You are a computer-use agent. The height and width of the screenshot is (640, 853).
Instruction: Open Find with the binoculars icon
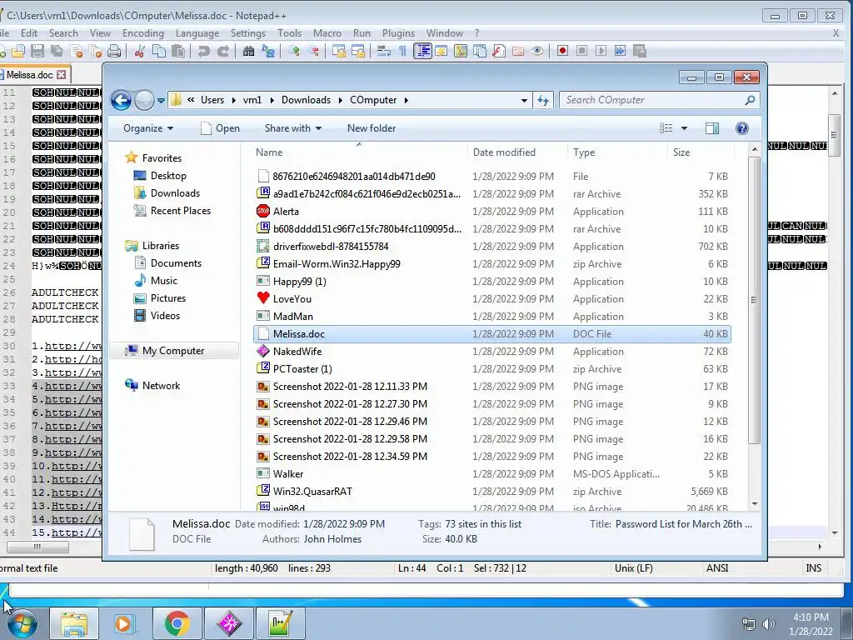[248, 51]
